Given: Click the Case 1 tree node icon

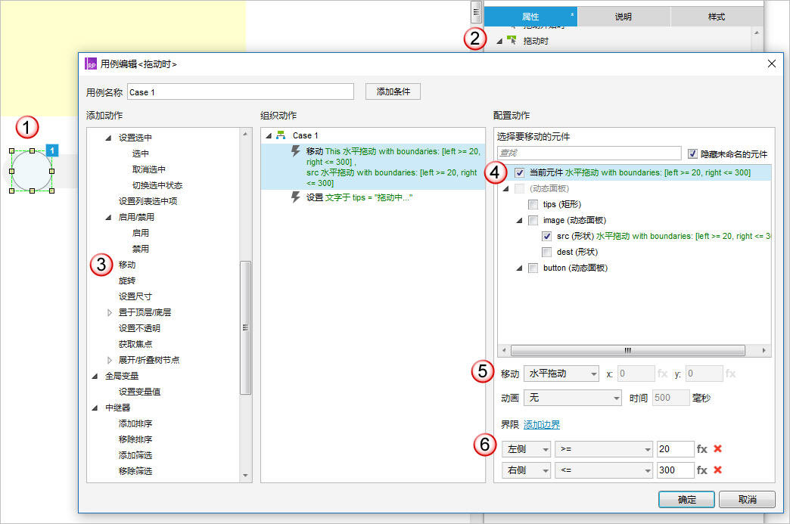Looking at the screenshot, I should point(281,135).
